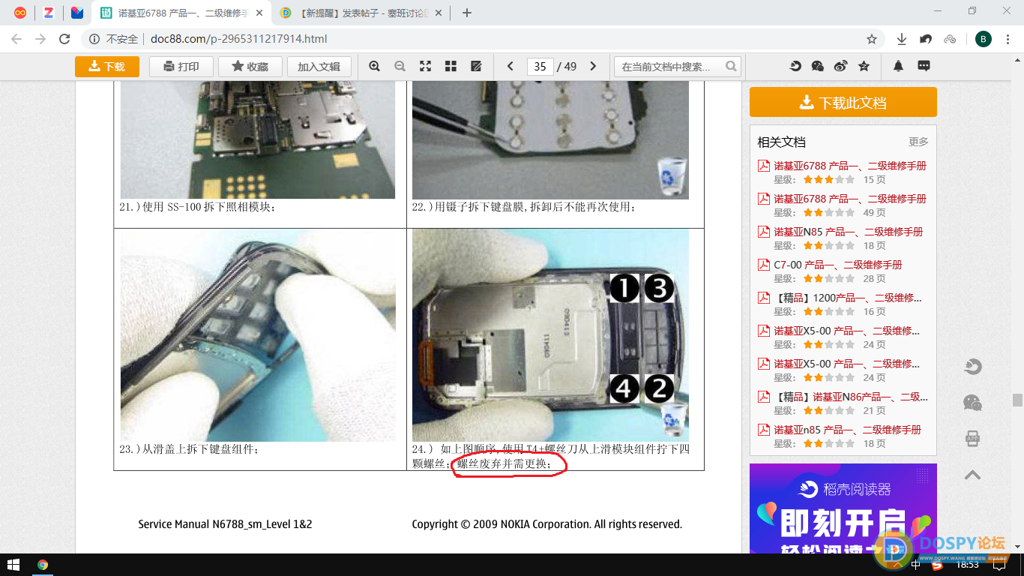The image size is (1024, 576).
Task: Open the messages chat bubble icon
Action: click(924, 66)
